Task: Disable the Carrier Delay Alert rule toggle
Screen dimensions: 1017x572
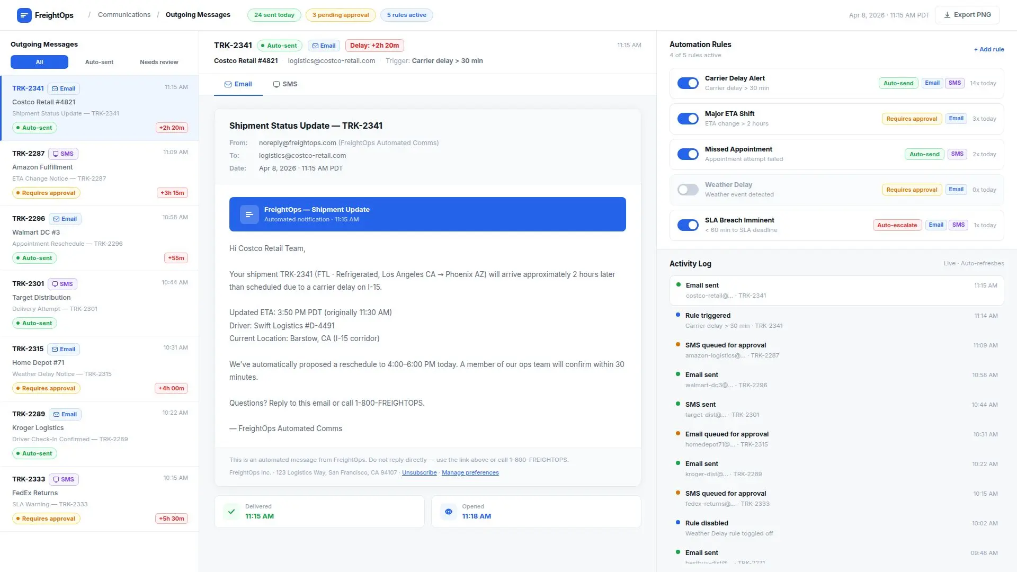Action: coord(688,83)
